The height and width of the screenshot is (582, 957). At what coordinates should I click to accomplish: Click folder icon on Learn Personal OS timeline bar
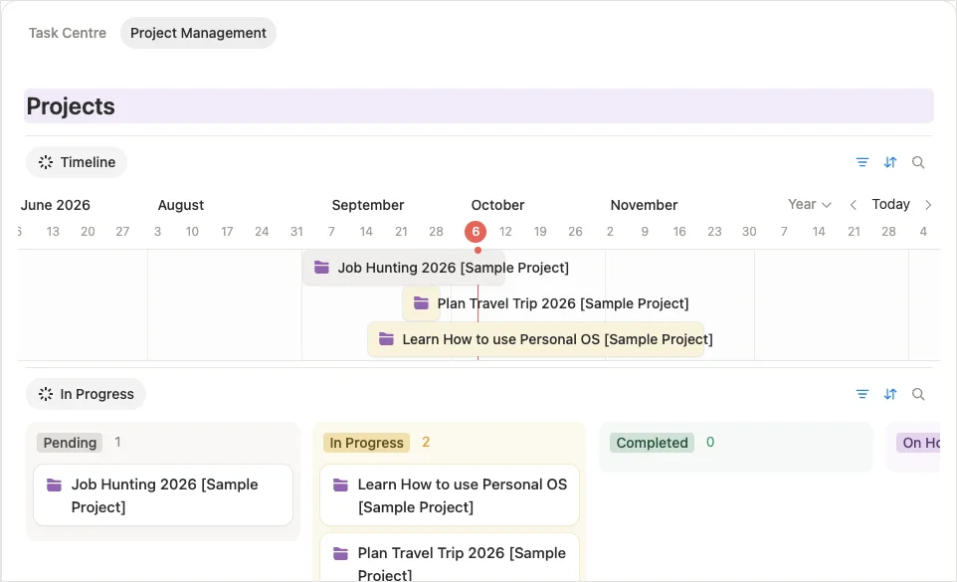coord(386,339)
